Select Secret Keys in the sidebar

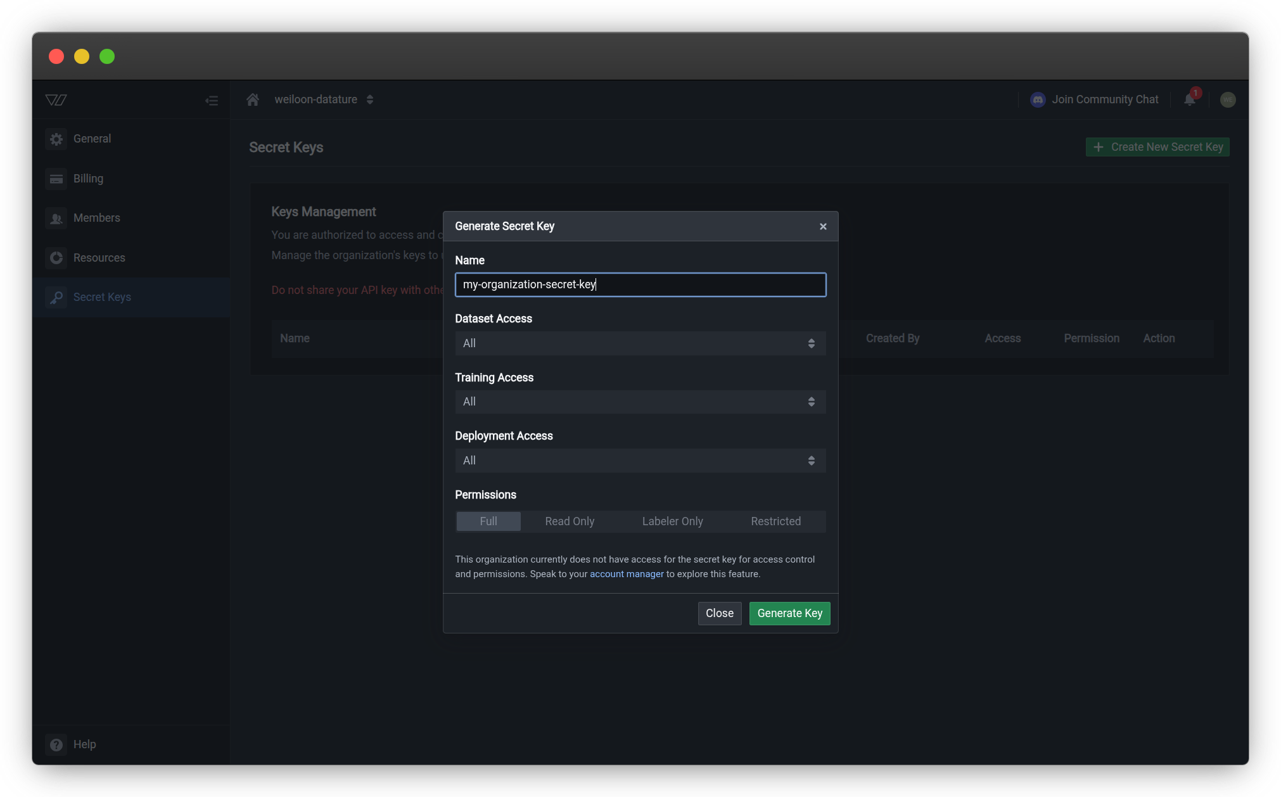pos(102,297)
